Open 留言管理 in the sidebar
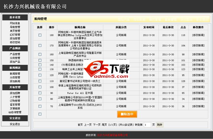 (15, 105)
